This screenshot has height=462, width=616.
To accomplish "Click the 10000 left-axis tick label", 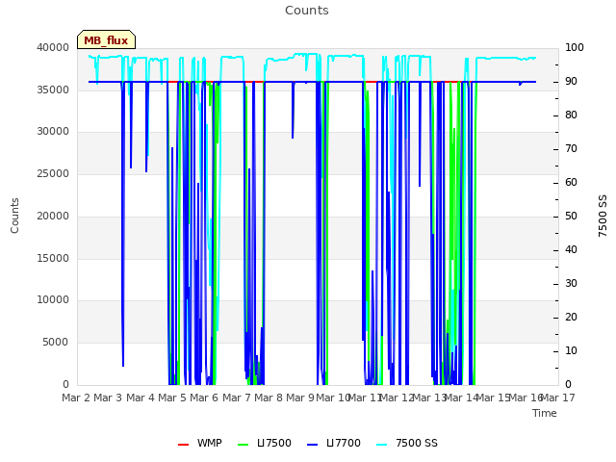I will coord(53,300).
